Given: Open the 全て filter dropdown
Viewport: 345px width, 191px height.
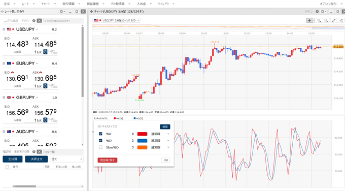Looking at the screenshot, I should (67, 159).
